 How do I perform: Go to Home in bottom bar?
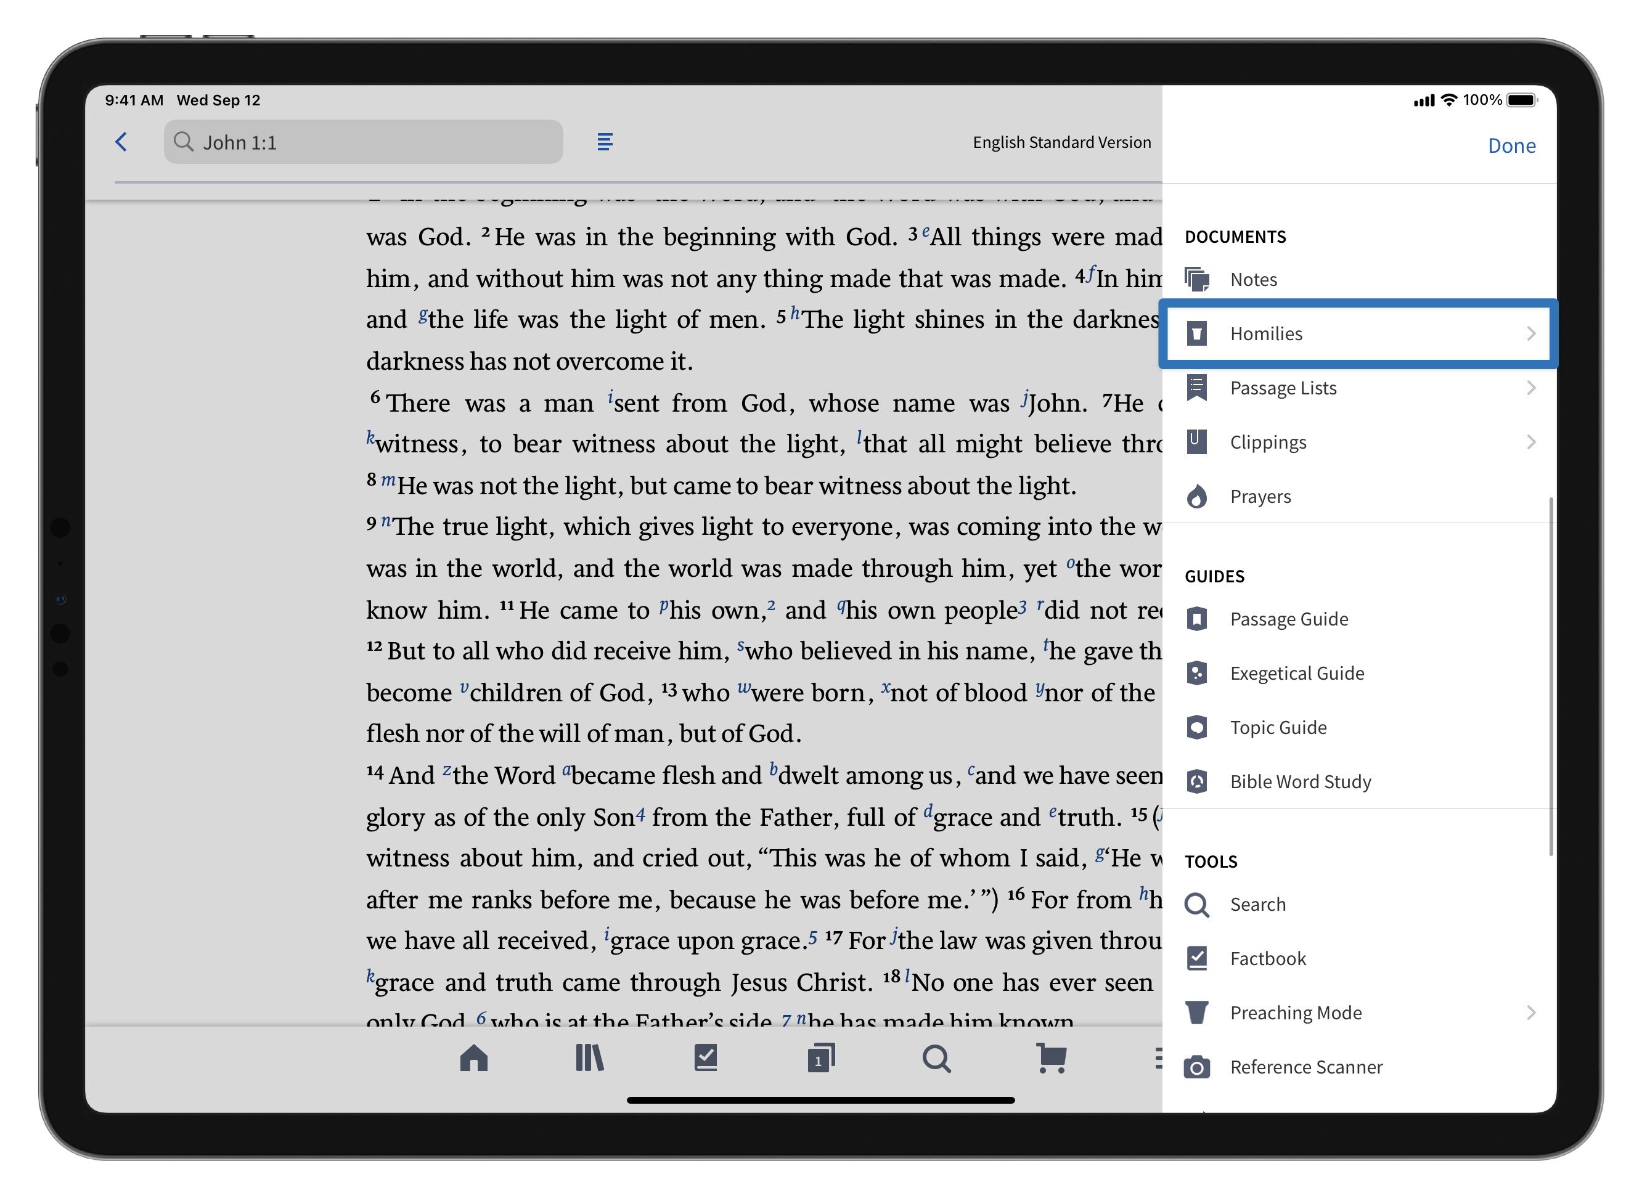473,1059
